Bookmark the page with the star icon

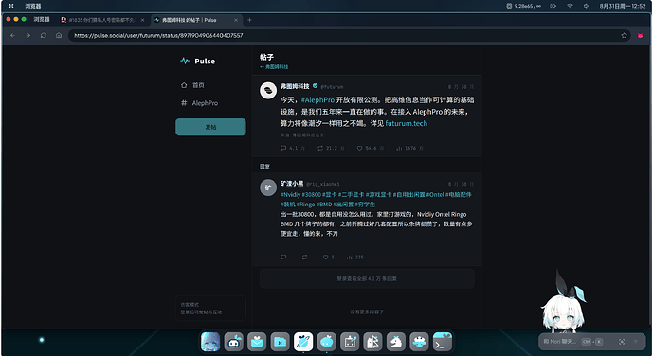(624, 36)
